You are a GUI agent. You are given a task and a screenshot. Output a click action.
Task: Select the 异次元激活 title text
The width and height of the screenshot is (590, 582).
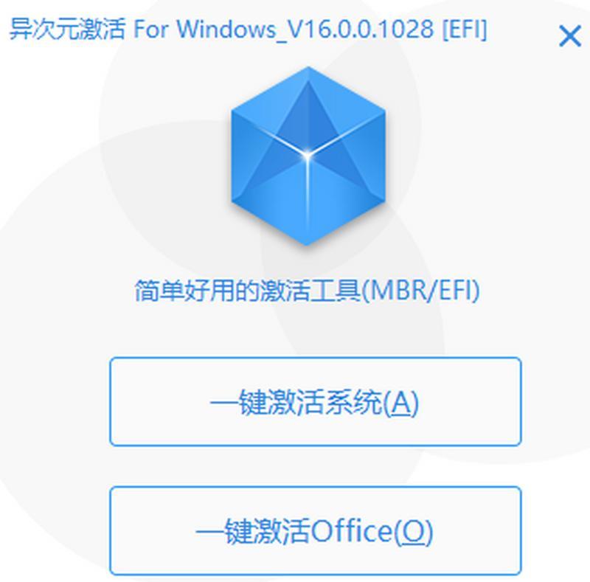pyautogui.click(x=67, y=30)
